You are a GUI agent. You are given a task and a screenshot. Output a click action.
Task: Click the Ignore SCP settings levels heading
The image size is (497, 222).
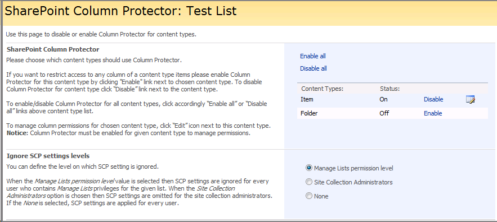point(48,156)
